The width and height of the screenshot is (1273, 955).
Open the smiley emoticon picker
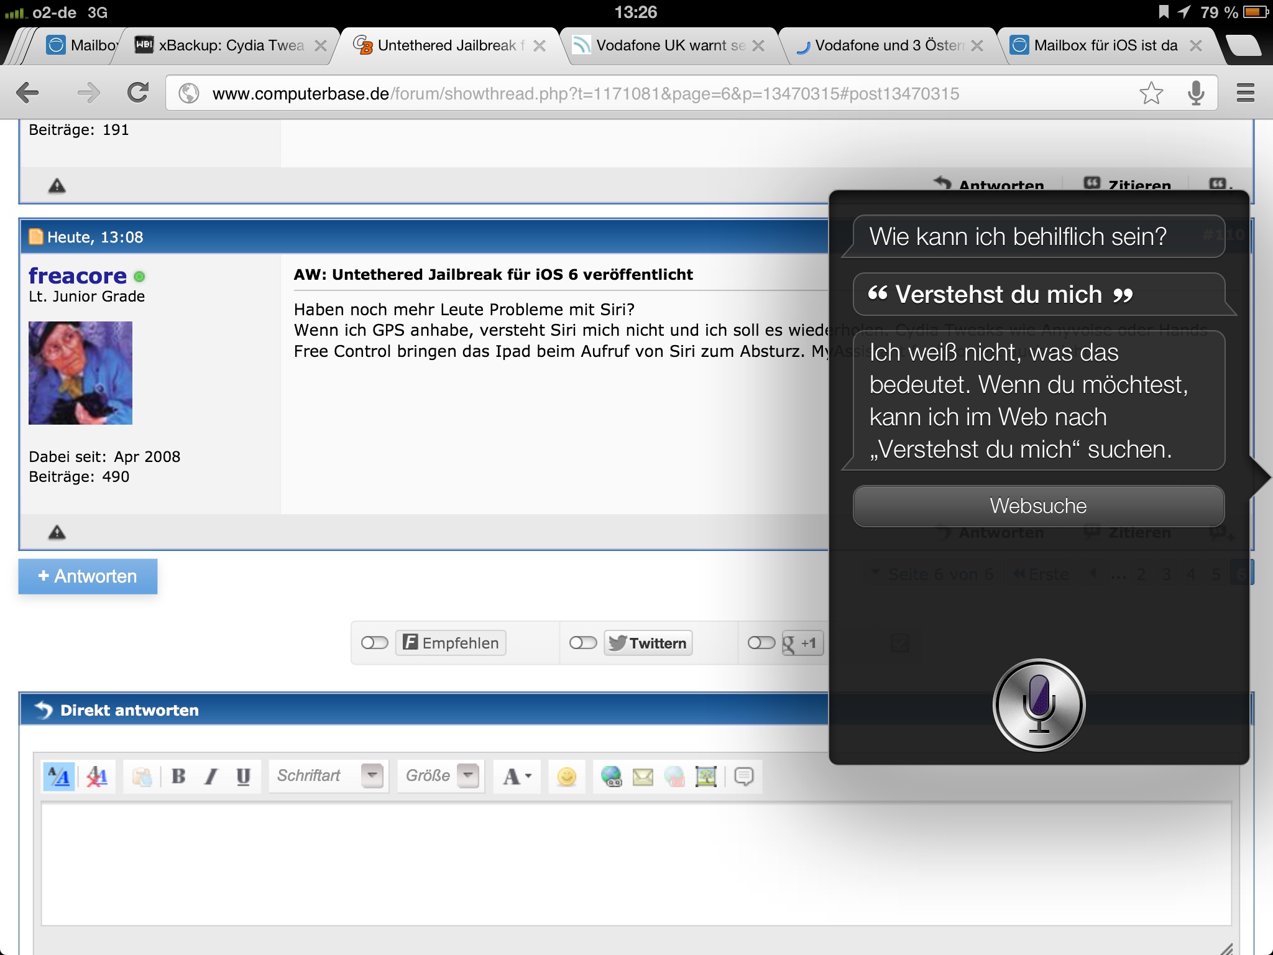click(x=566, y=776)
